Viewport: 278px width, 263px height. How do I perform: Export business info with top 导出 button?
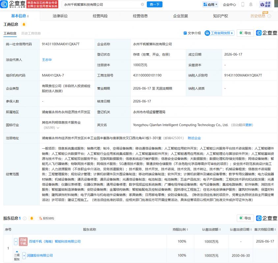pos(245,33)
